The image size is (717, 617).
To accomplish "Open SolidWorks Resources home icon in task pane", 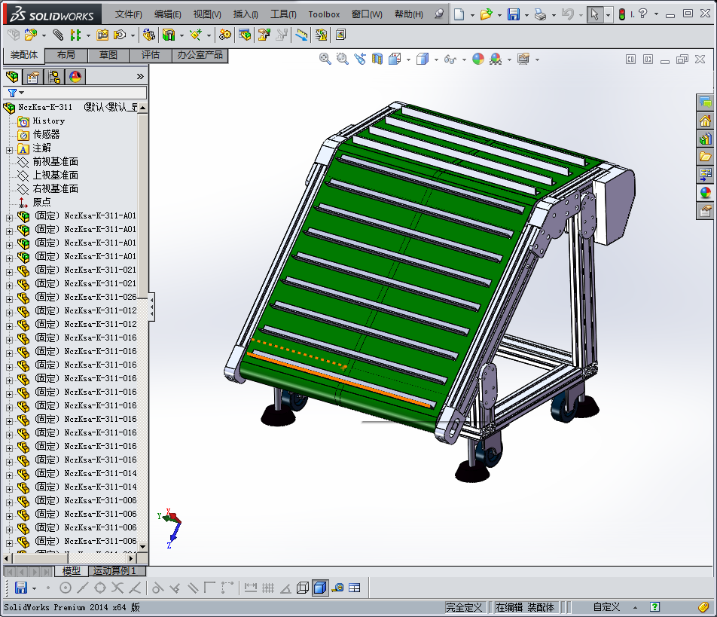I will [706, 121].
